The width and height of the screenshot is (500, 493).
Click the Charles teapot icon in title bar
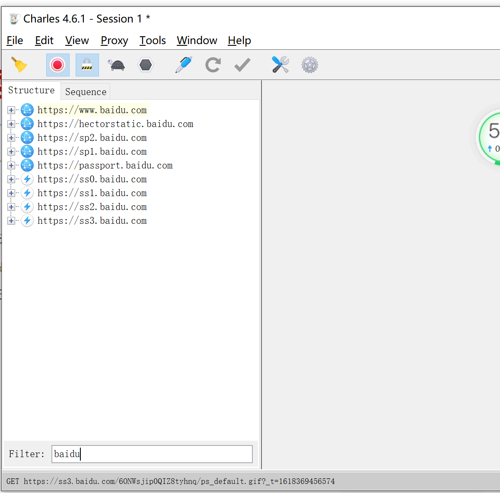point(14,19)
